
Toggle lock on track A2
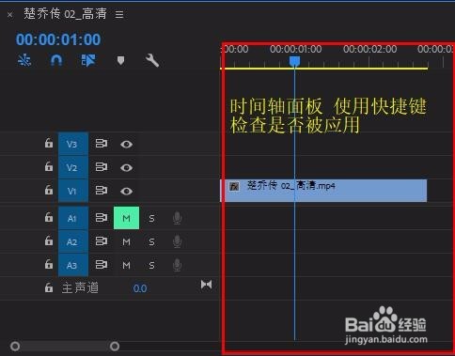click(49, 240)
